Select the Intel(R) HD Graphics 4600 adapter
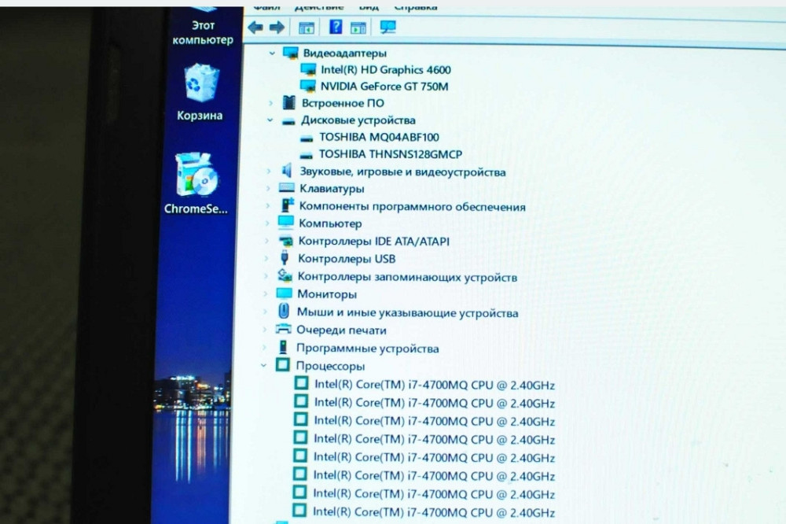 [385, 69]
